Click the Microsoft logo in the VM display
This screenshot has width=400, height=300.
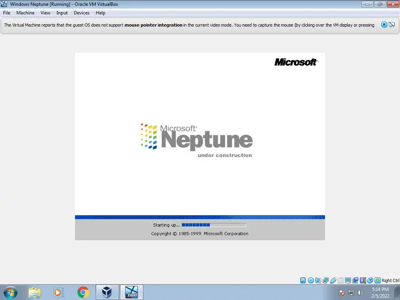[x=296, y=62]
